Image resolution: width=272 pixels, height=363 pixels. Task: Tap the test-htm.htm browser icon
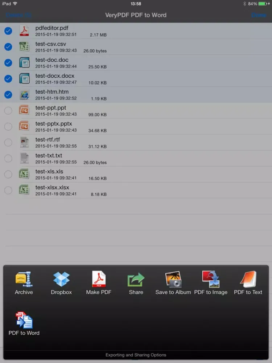24,94
